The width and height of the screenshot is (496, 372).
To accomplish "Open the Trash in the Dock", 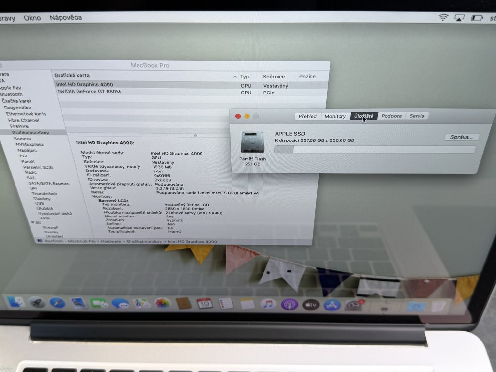I will click(x=438, y=306).
